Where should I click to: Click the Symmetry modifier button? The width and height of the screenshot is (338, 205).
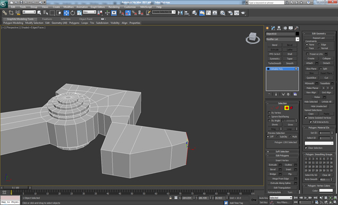tap(275, 59)
